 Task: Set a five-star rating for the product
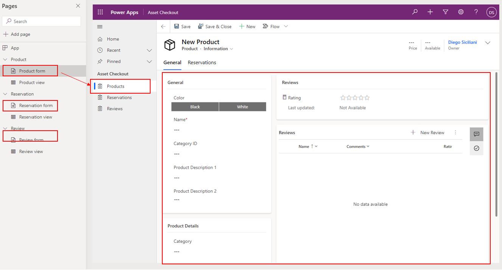pos(367,97)
